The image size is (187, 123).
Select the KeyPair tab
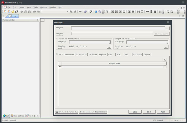point(103,55)
